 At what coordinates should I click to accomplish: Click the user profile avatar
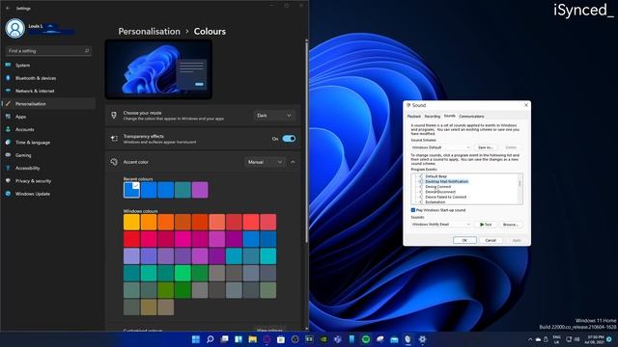click(15, 28)
